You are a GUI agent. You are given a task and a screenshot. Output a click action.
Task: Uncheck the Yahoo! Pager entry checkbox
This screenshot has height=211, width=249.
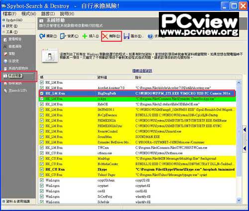point(42,175)
